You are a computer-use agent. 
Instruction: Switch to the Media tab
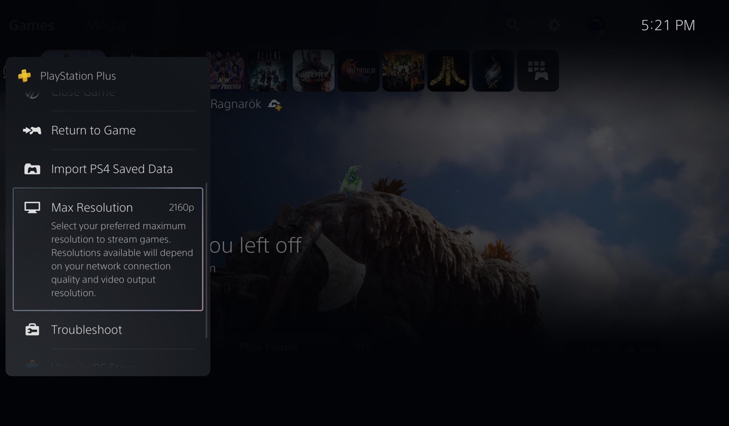click(106, 26)
